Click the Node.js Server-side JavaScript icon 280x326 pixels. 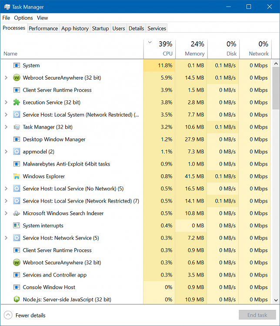[17, 299]
